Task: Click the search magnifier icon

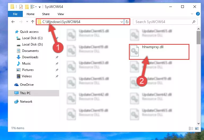Action: click(x=194, y=22)
